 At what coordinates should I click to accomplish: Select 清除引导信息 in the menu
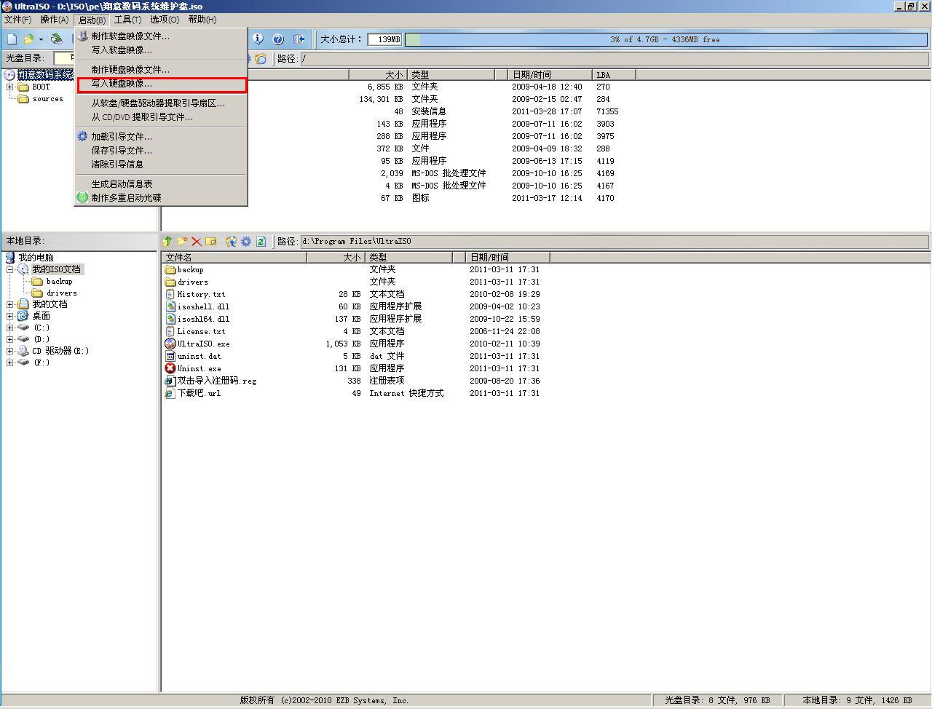point(162,165)
